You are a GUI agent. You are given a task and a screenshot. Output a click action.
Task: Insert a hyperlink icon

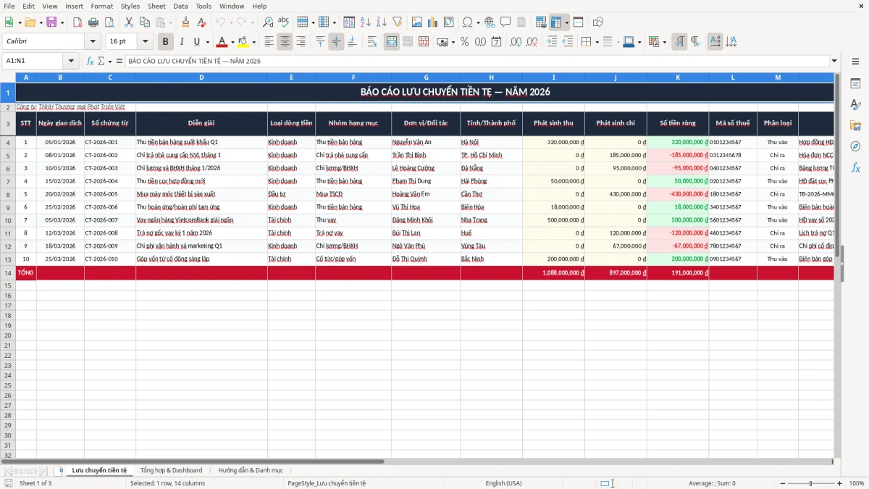point(490,22)
